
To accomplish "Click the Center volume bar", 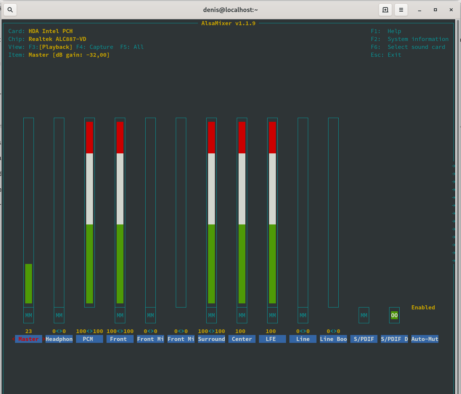I will [x=242, y=212].
